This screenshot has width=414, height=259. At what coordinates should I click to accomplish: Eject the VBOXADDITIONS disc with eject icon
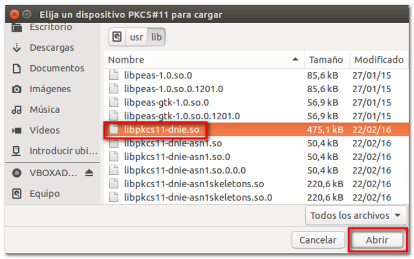89,173
